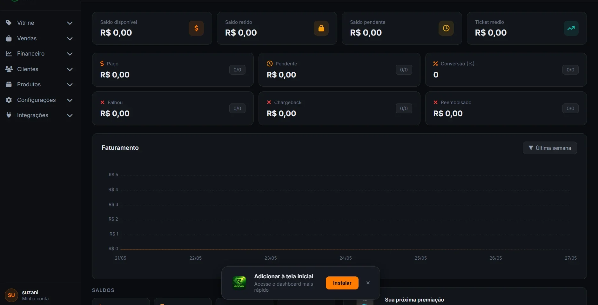
Task: Click the Saldo retido R$ 0,00 value
Action: click(241, 33)
